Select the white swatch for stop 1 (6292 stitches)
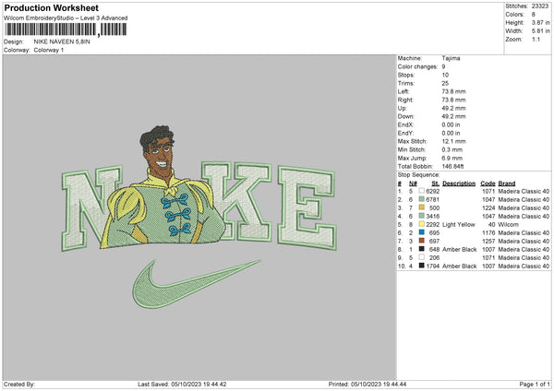The width and height of the screenshot is (554, 391). pos(422,191)
